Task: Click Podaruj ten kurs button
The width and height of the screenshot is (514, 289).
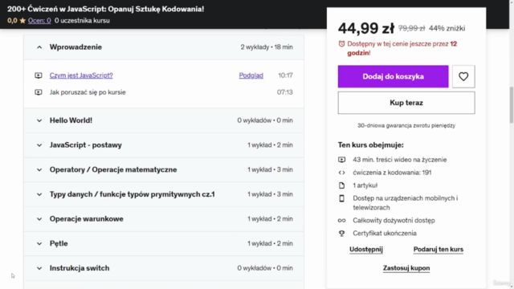Action: (x=439, y=249)
